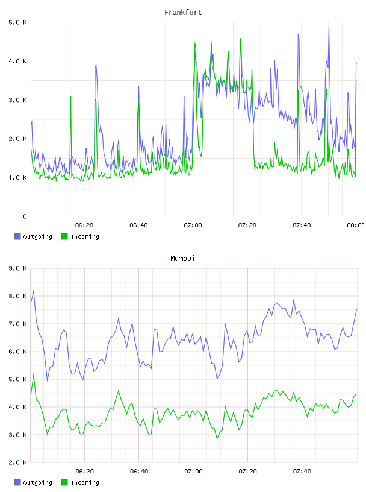Click the 4.0 K axis label in Mumbai
The image size is (366, 492).
[x=17, y=407]
